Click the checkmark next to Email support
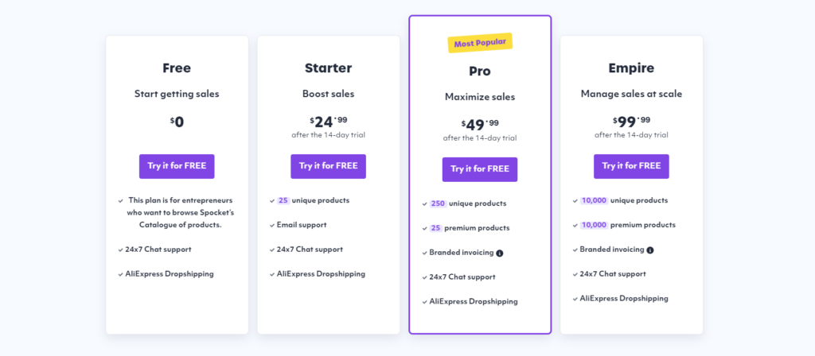 (x=272, y=225)
